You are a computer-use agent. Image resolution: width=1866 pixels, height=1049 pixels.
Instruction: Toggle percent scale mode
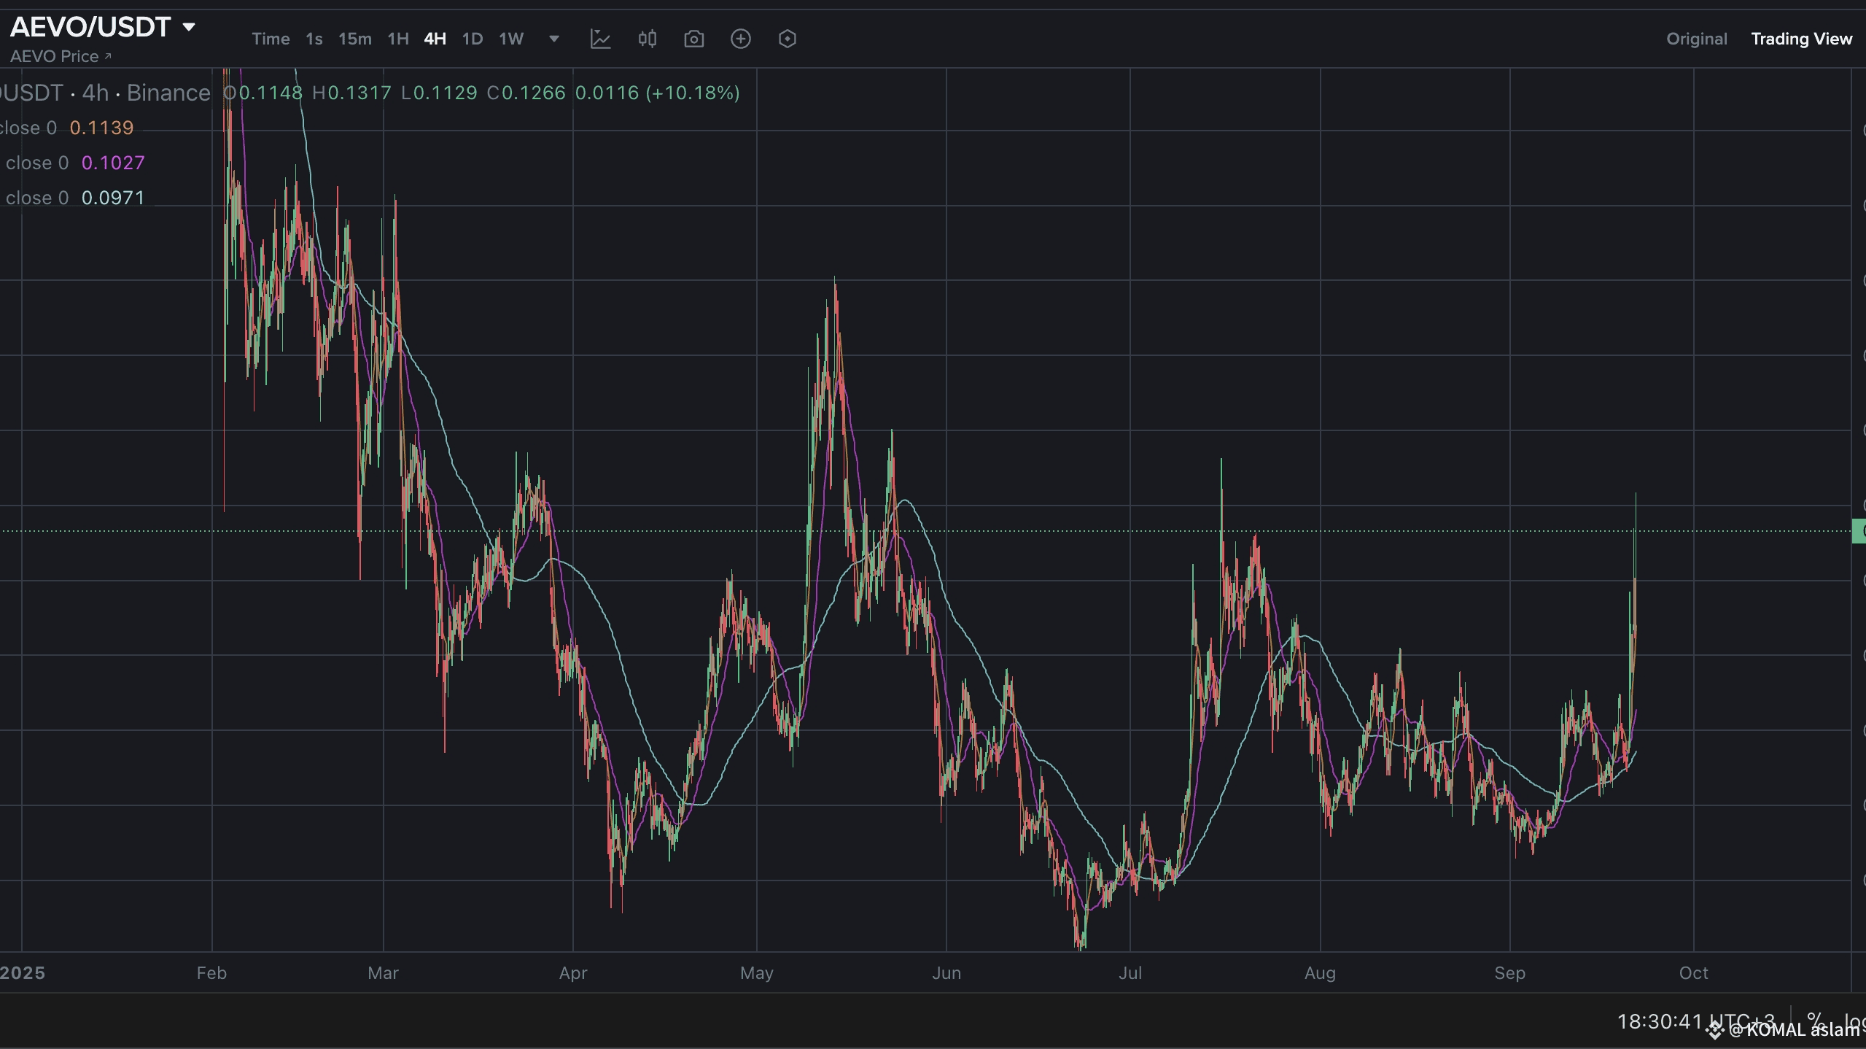(x=1815, y=1020)
